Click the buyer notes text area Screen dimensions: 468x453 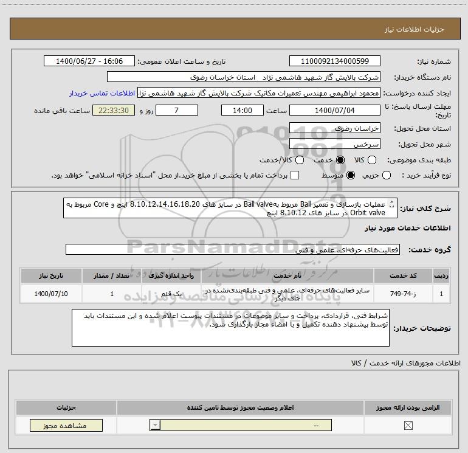230,328
